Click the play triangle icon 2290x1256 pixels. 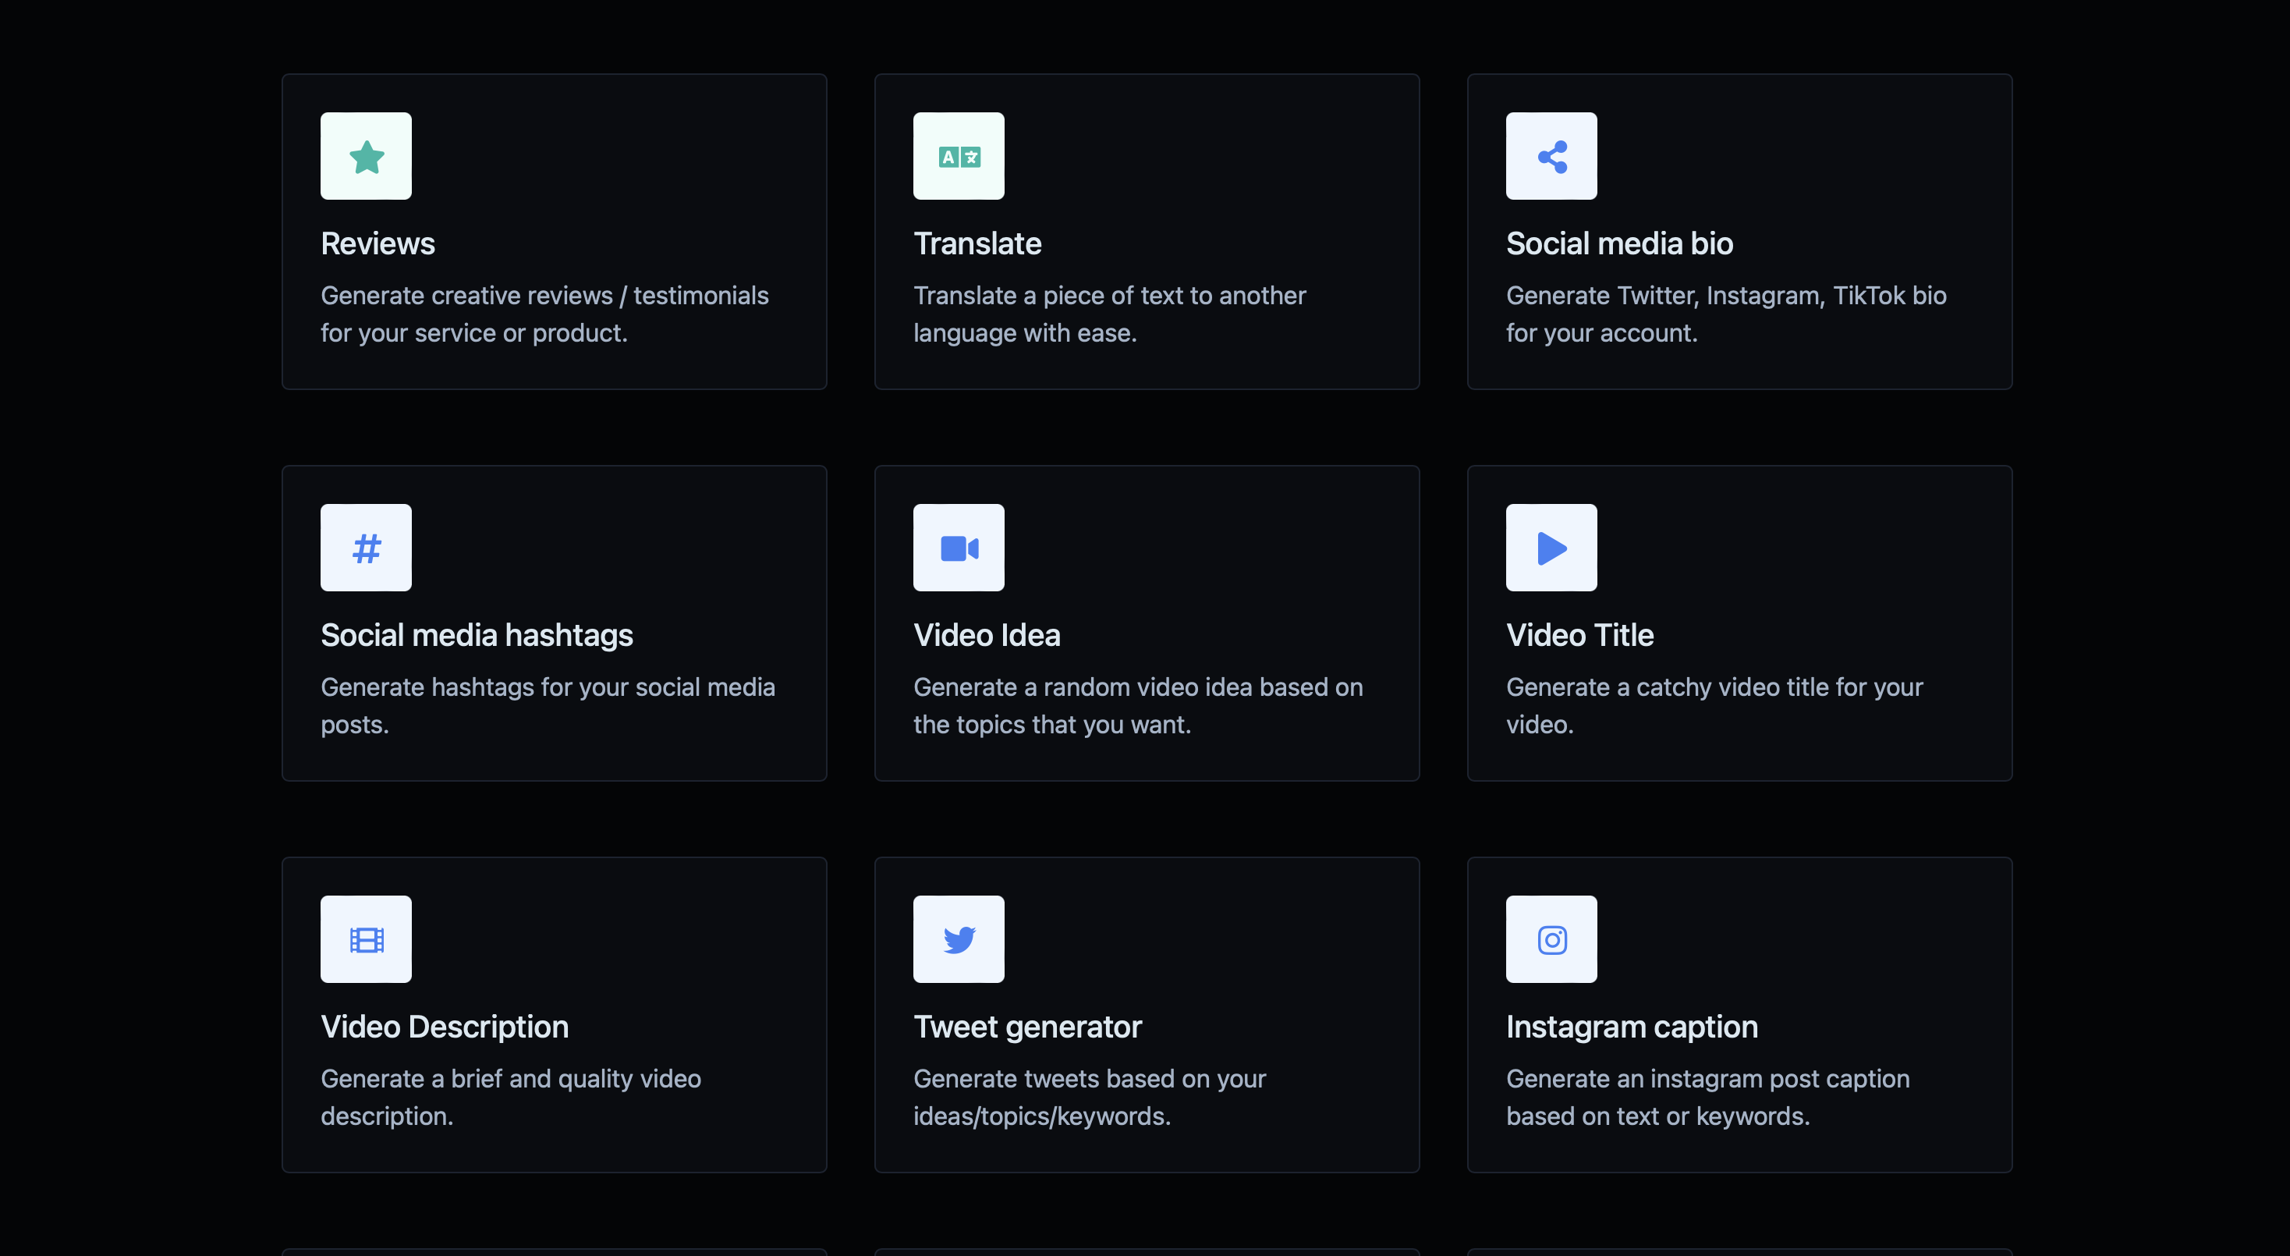[1551, 548]
